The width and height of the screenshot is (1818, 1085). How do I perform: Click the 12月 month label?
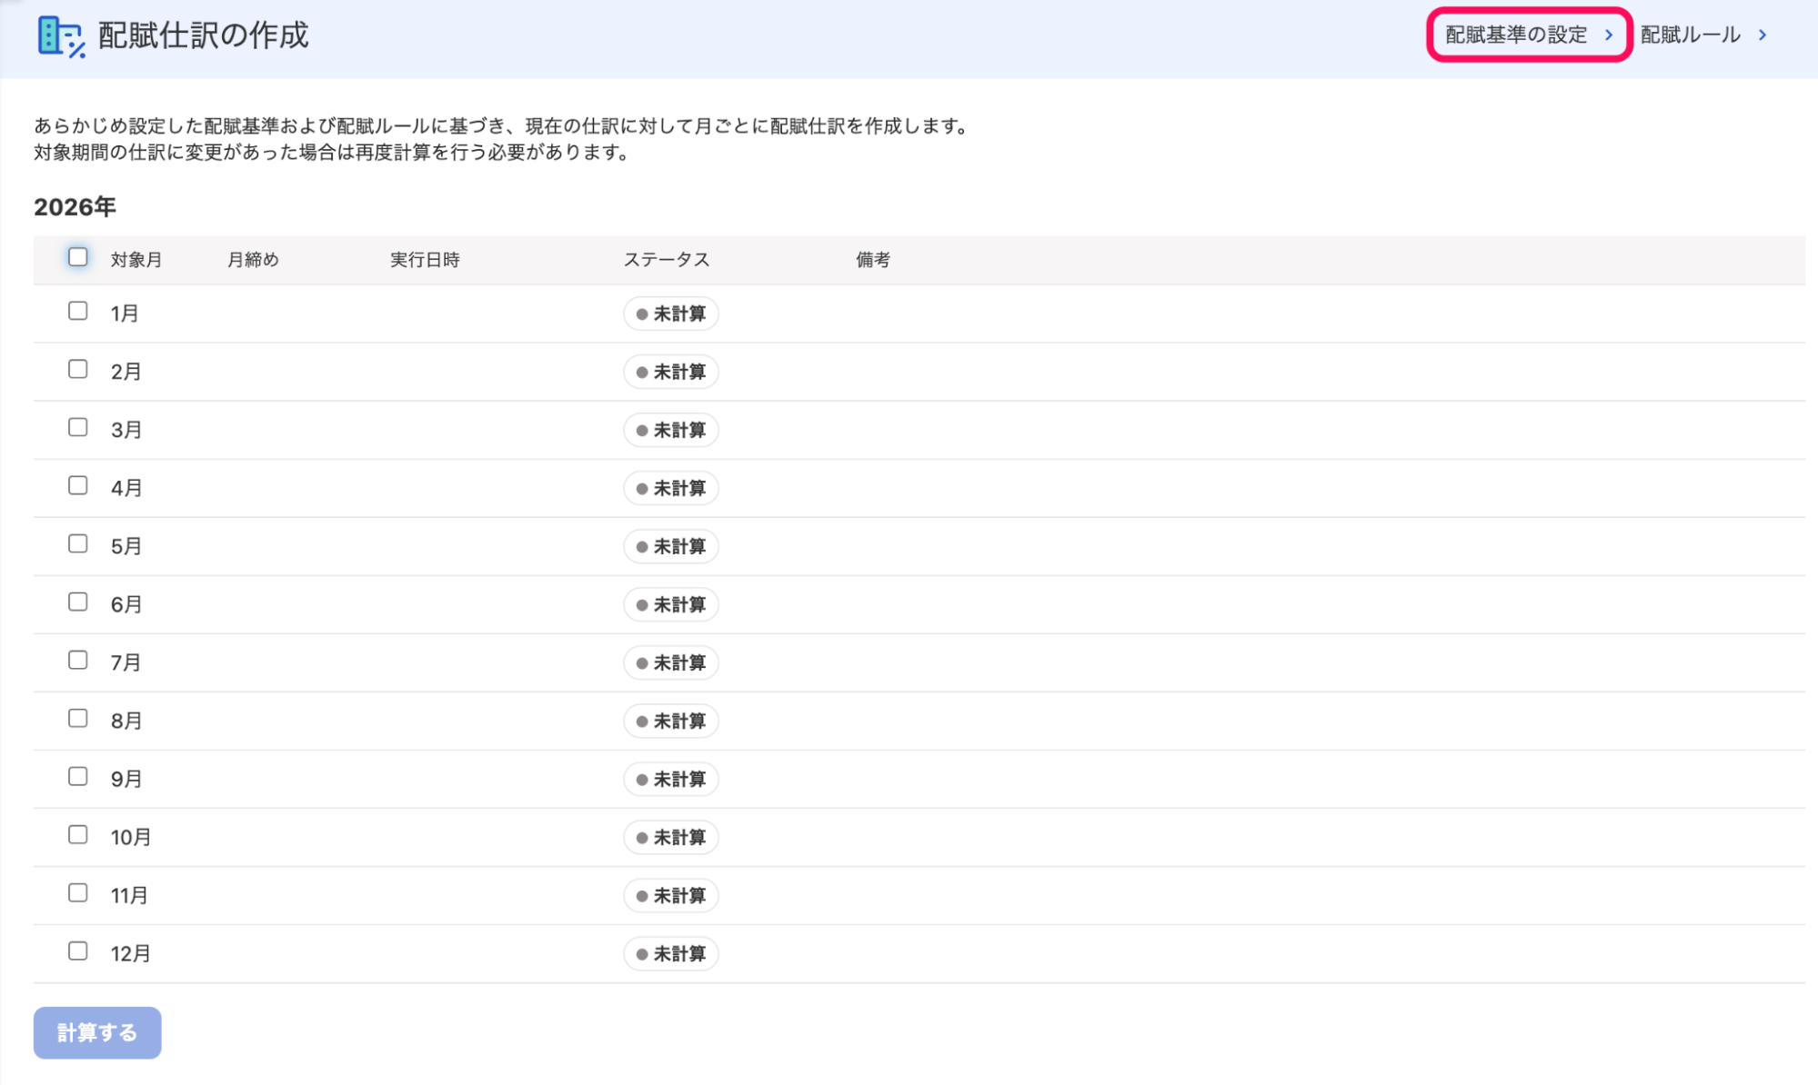[x=131, y=953]
